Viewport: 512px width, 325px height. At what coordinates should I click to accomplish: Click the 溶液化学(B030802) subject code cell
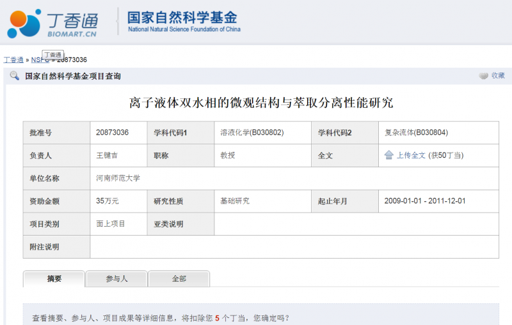point(252,133)
